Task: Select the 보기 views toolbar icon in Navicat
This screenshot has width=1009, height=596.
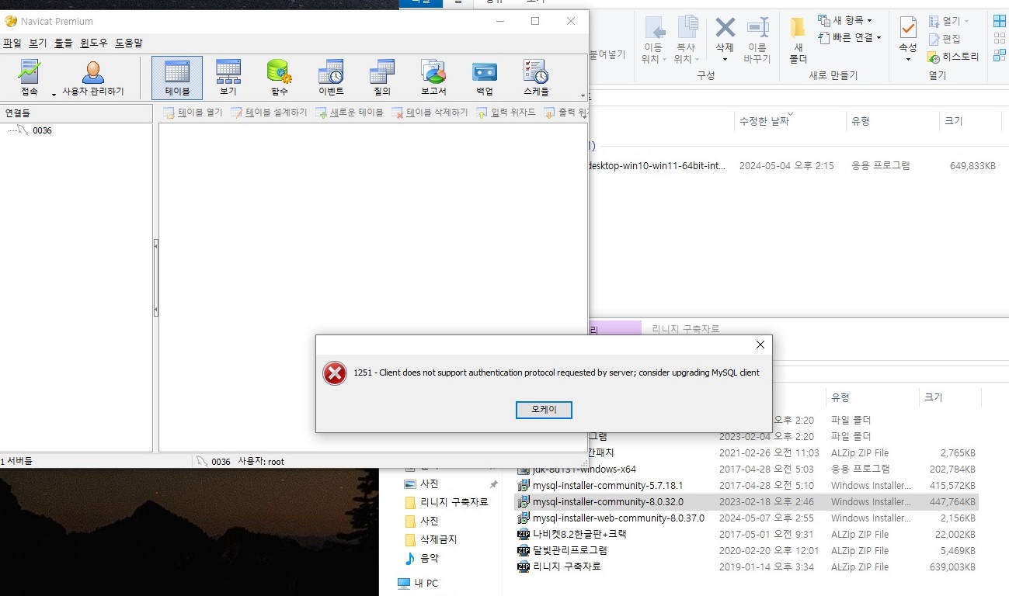Action: pos(228,78)
